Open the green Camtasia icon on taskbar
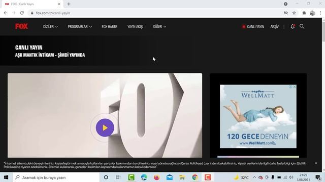The image size is (325, 182). pyautogui.click(x=131, y=177)
